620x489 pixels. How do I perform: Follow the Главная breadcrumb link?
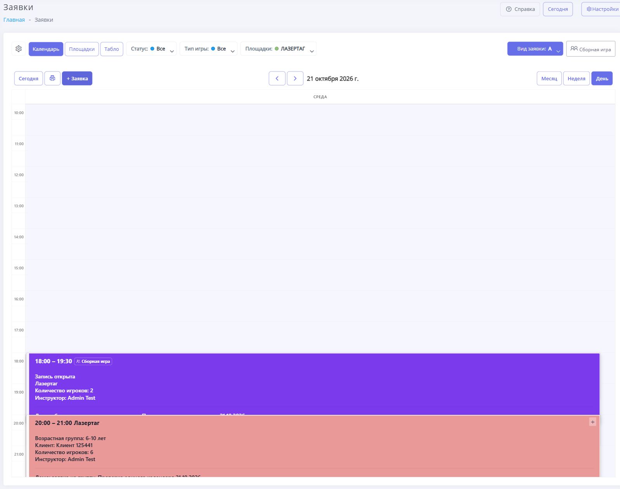(x=14, y=20)
